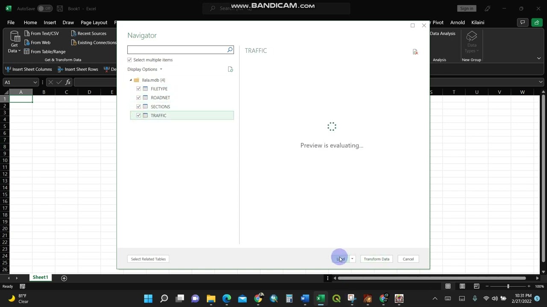Click the Share icon

(537, 23)
